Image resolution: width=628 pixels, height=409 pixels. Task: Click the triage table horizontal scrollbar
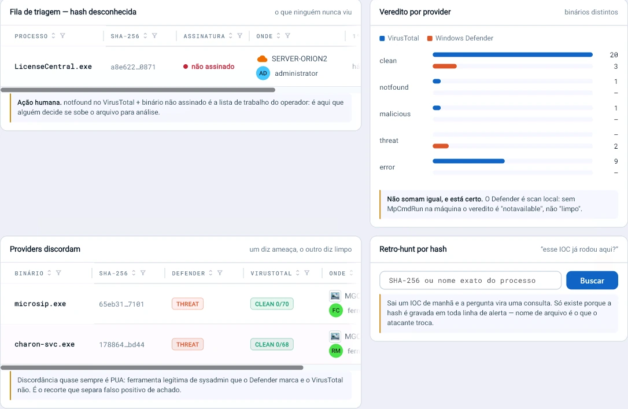(x=138, y=90)
